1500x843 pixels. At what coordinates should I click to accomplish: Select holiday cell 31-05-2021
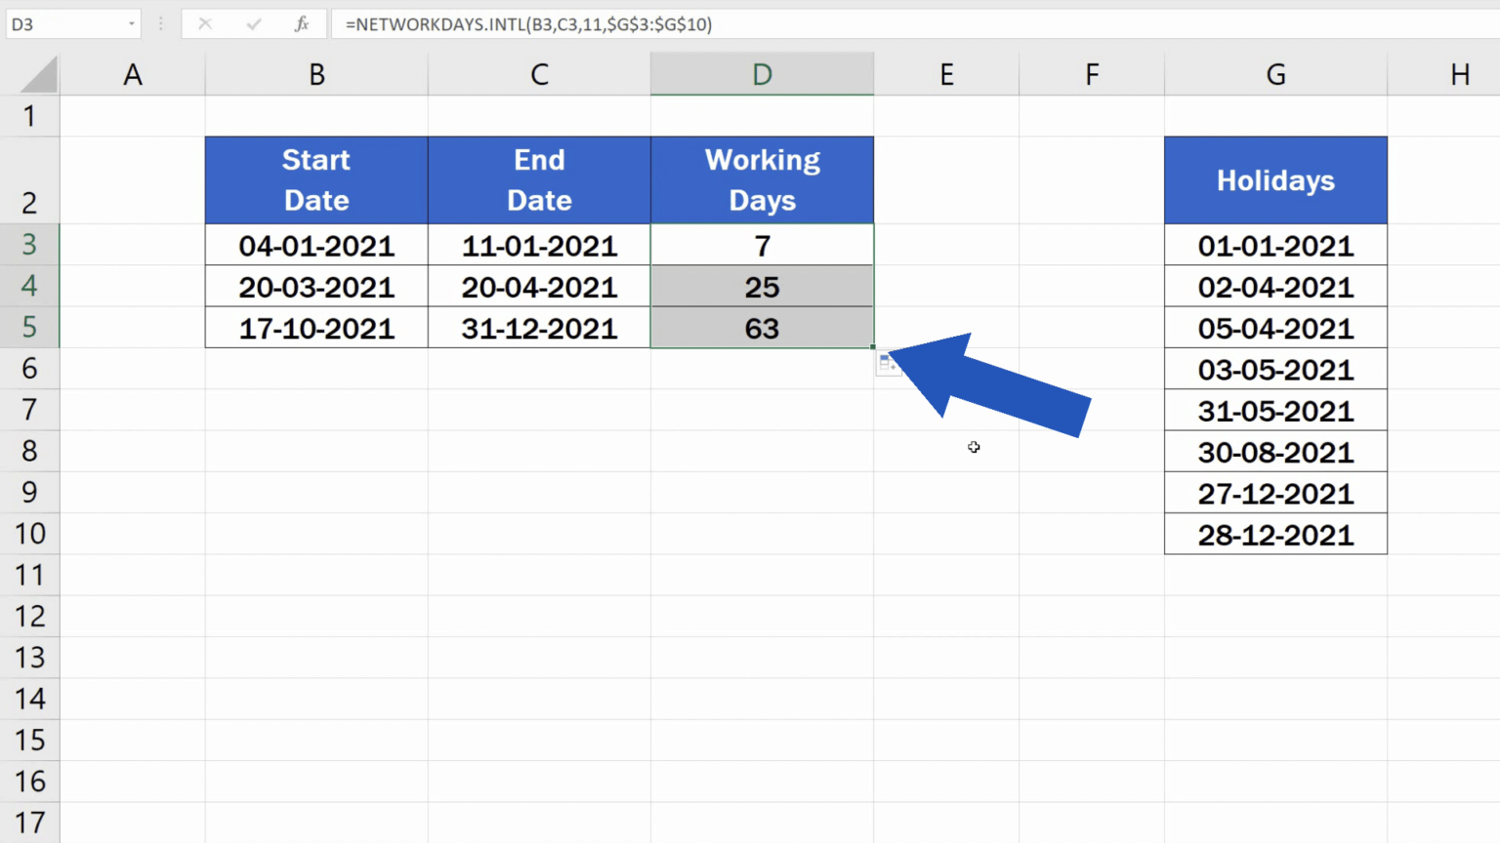(x=1275, y=411)
